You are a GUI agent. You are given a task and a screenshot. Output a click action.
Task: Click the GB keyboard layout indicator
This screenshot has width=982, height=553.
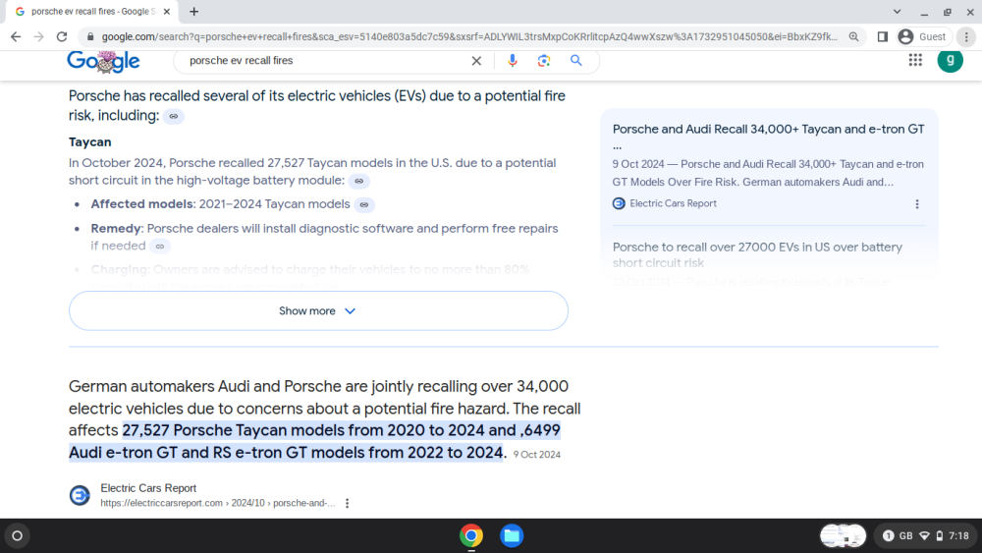(905, 536)
